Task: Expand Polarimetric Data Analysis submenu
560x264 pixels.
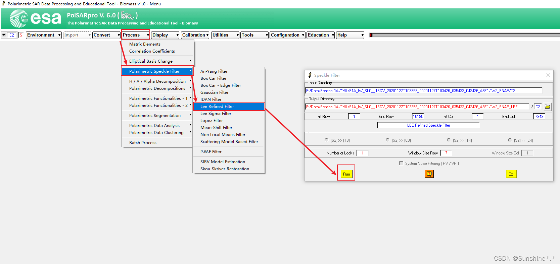Action: pos(157,125)
